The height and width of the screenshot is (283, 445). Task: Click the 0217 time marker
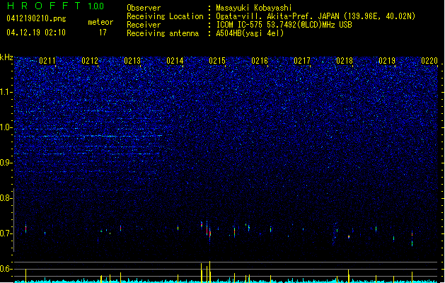coord(302,61)
